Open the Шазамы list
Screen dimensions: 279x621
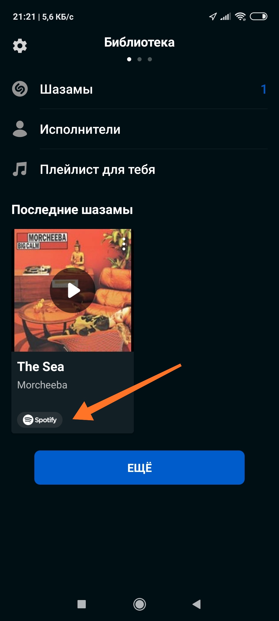pyautogui.click(x=139, y=89)
